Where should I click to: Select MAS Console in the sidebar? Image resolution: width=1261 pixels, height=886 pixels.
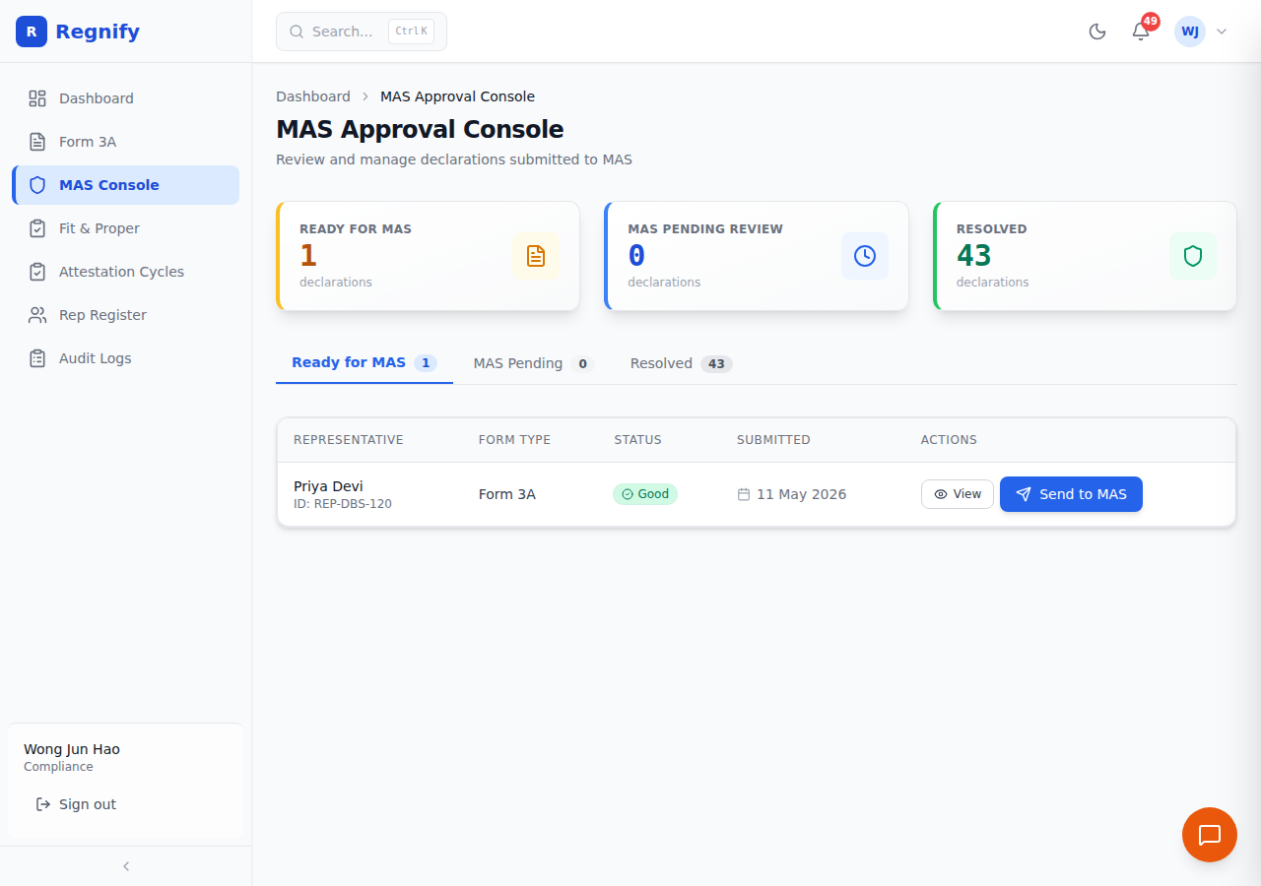125,185
